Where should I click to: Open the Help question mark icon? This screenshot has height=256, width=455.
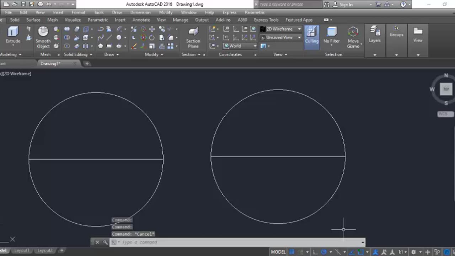403,4
